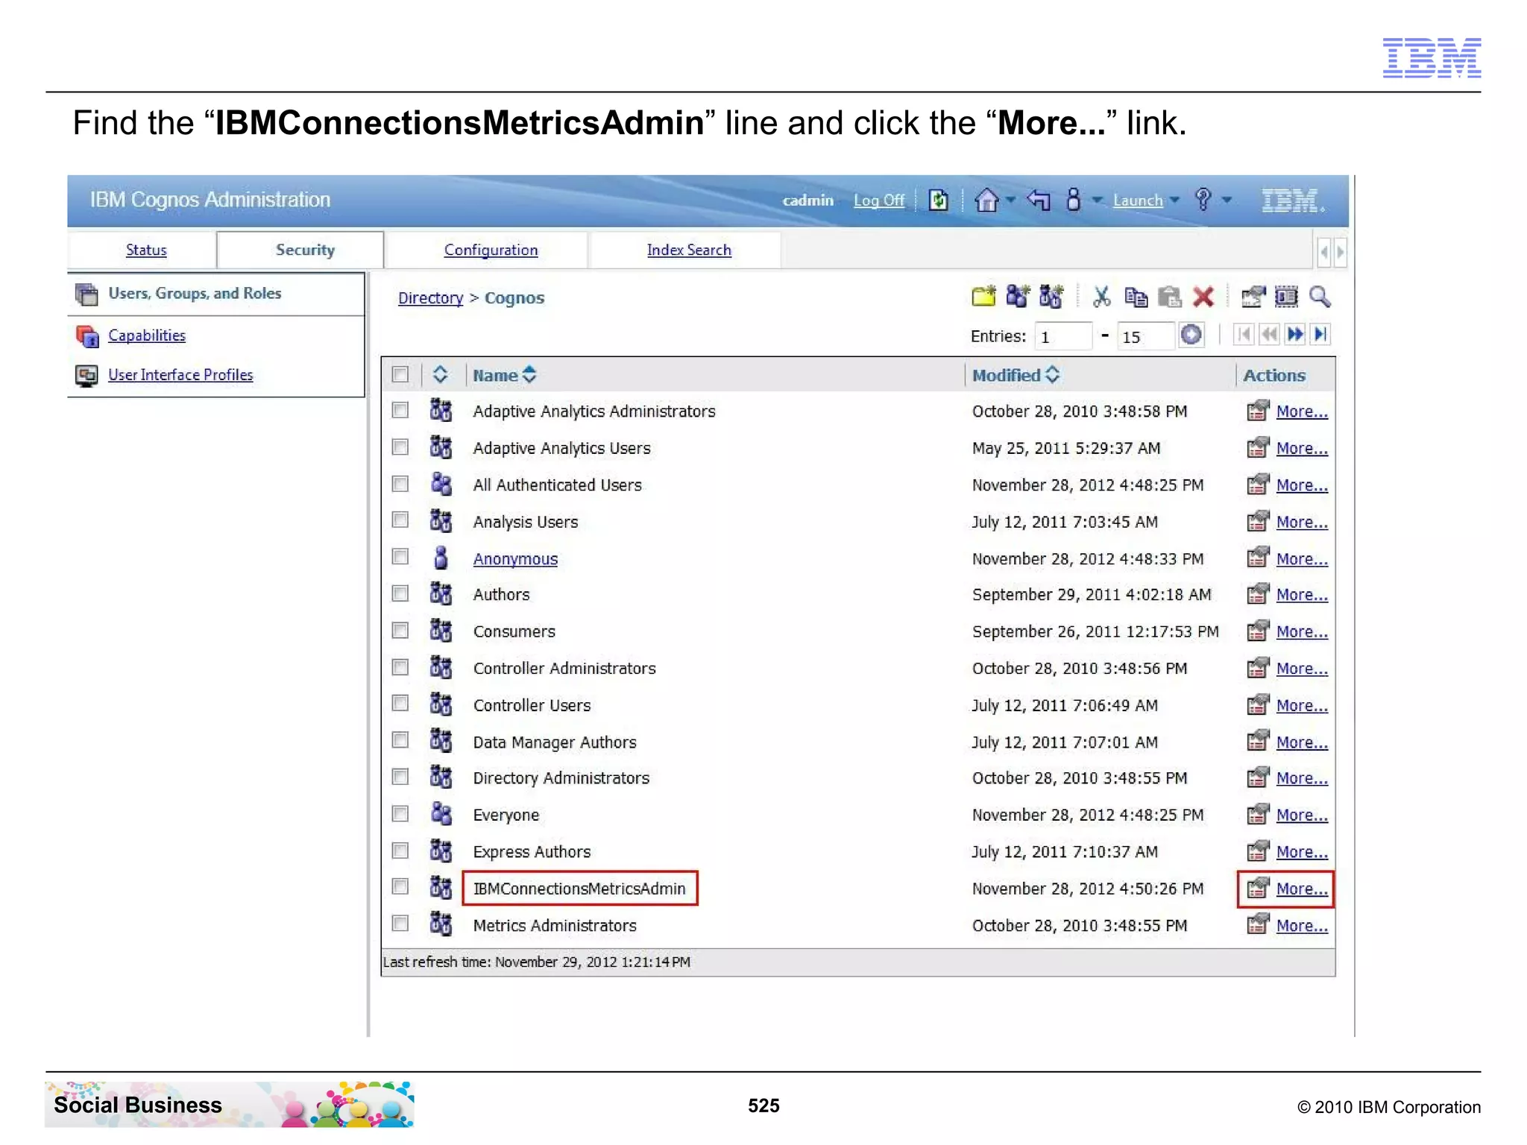The height and width of the screenshot is (1145, 1527).
Task: Click the Last page arrow icon
Action: [1320, 334]
